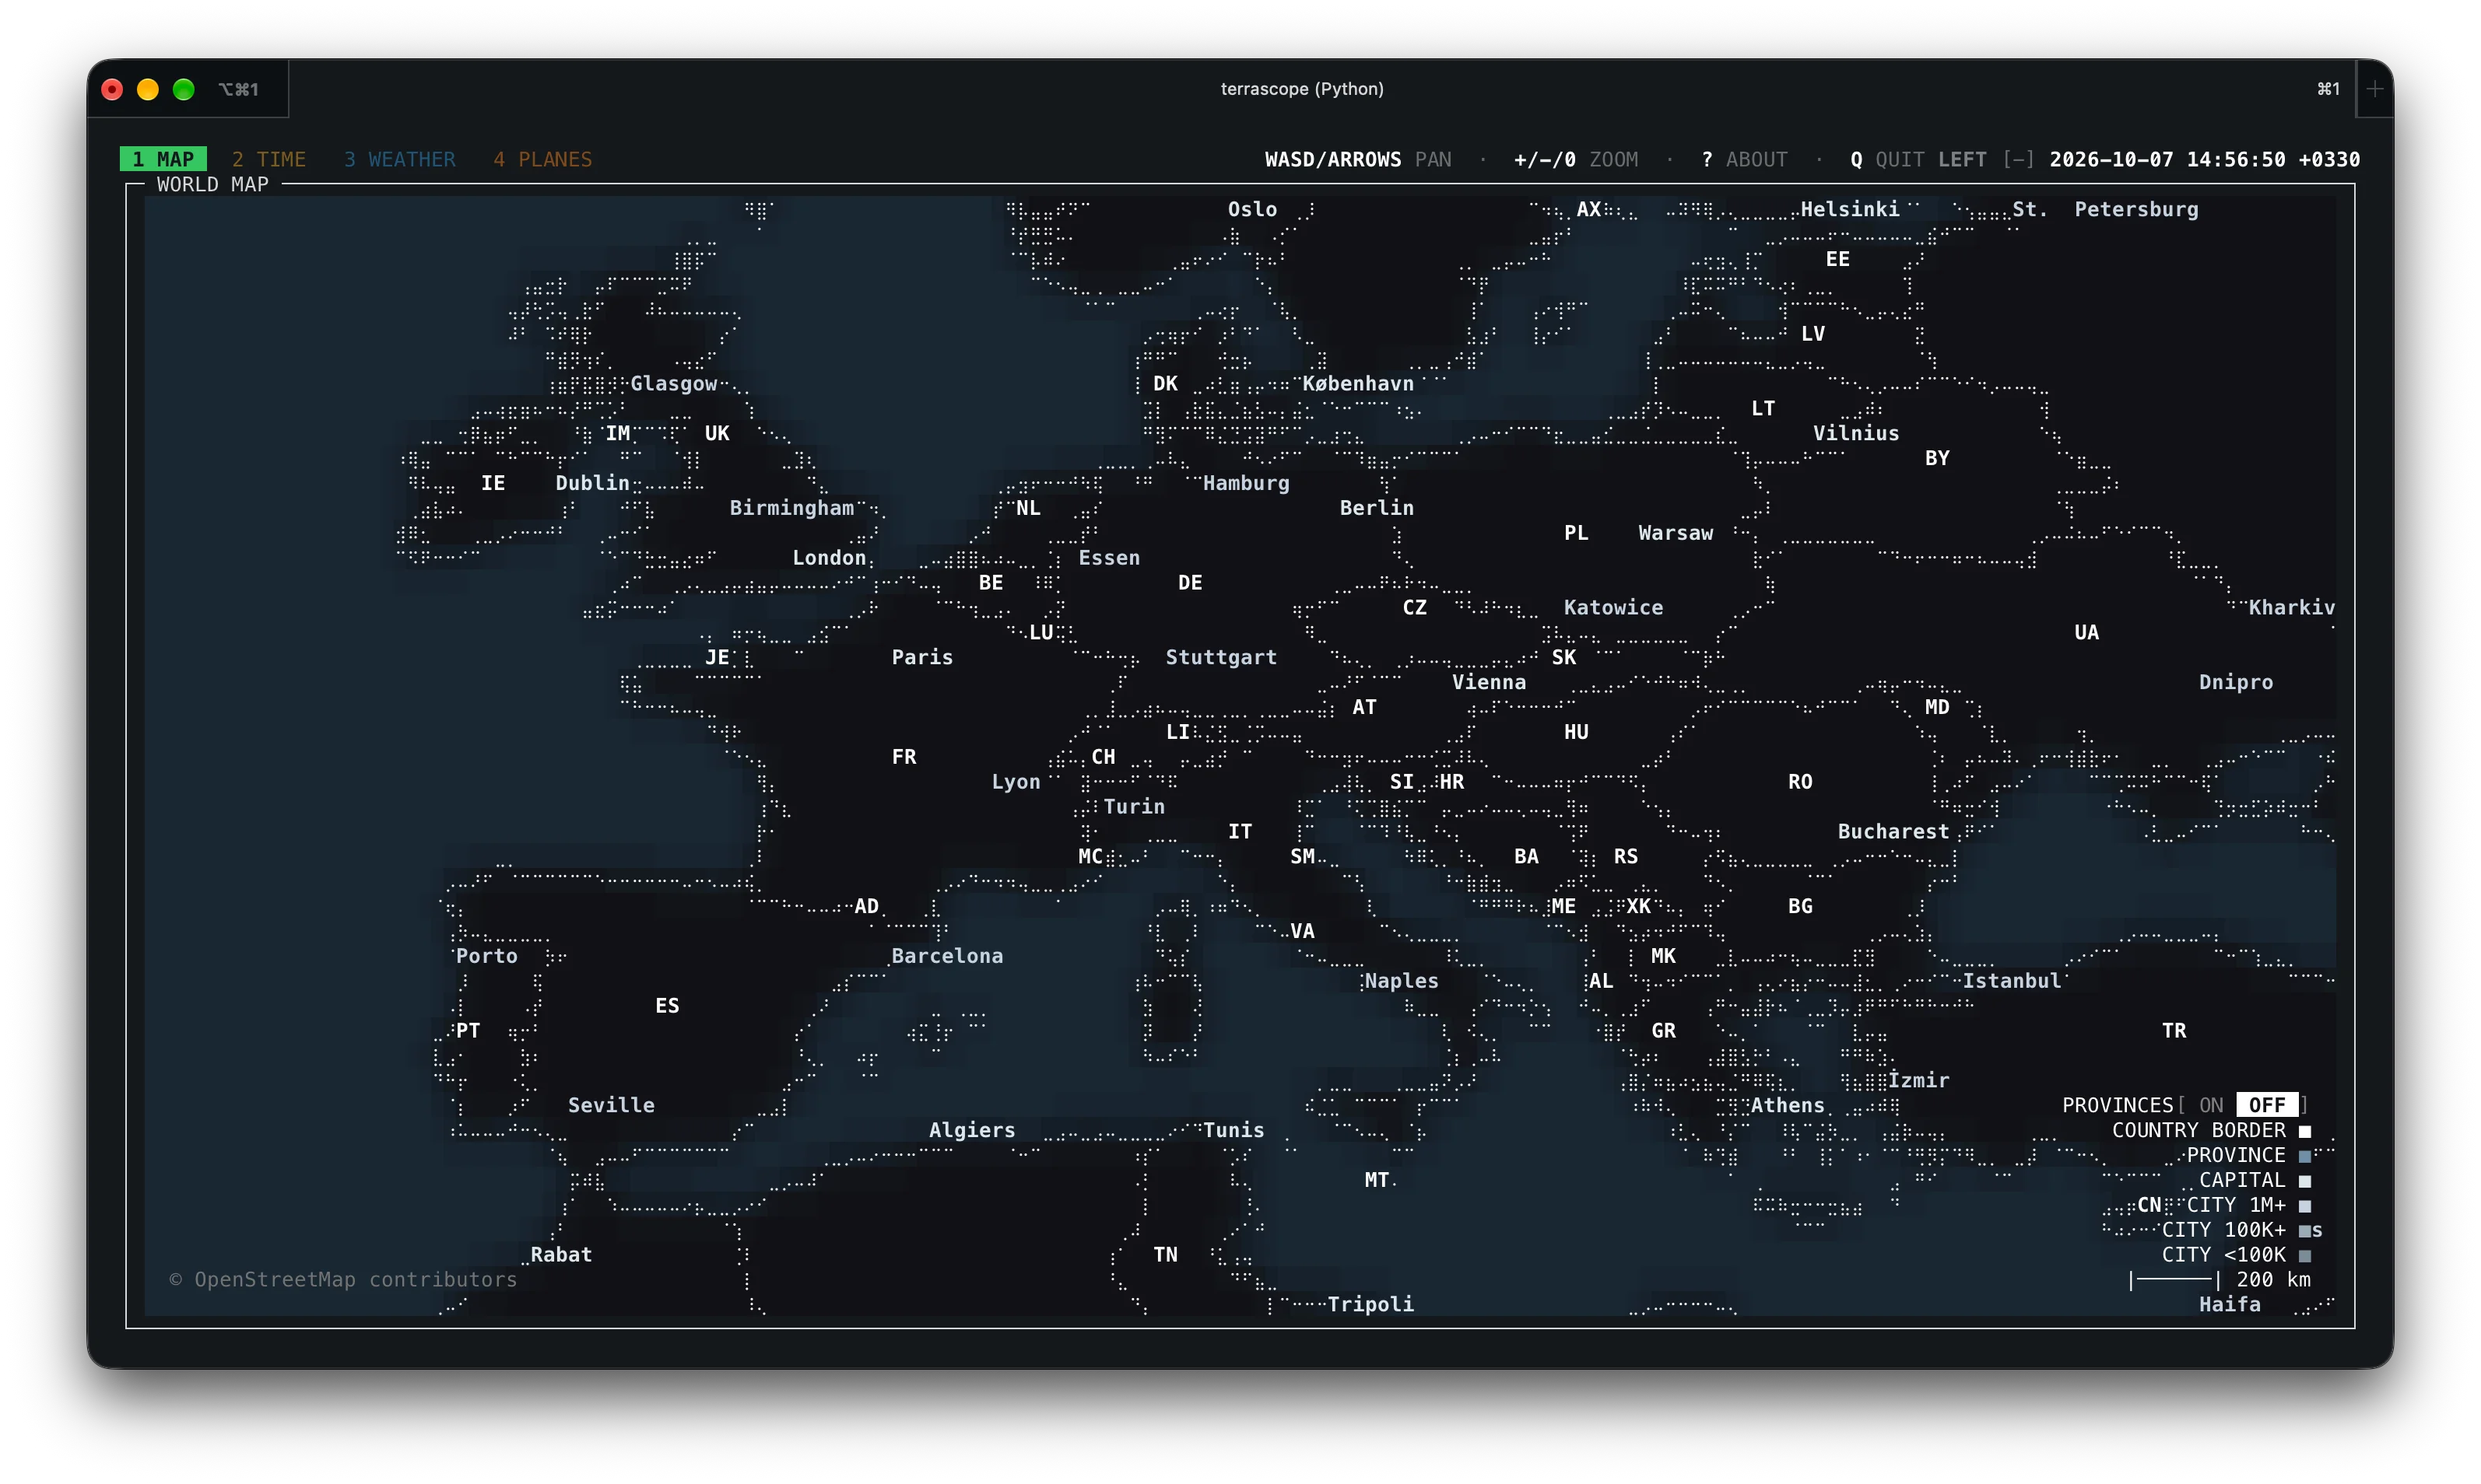Click the COUNTRY BORDER legend swatch

[x=2305, y=1131]
